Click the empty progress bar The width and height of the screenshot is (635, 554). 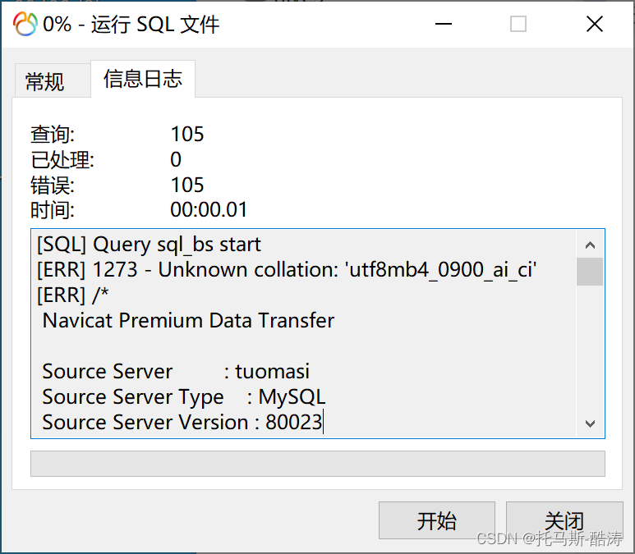[x=317, y=464]
